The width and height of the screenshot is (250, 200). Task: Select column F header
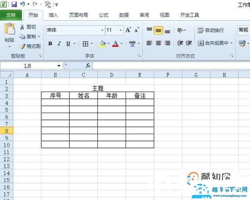(168, 75)
